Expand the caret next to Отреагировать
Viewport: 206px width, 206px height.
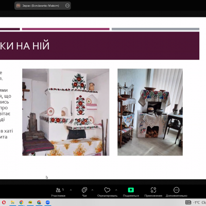click(116, 190)
